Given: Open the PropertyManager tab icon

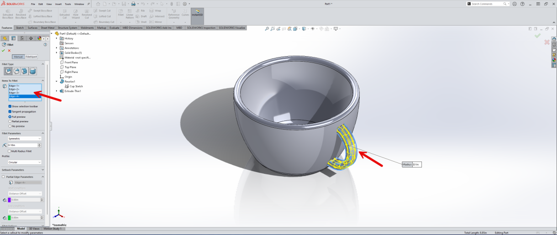Looking at the screenshot, I should click(x=13, y=38).
